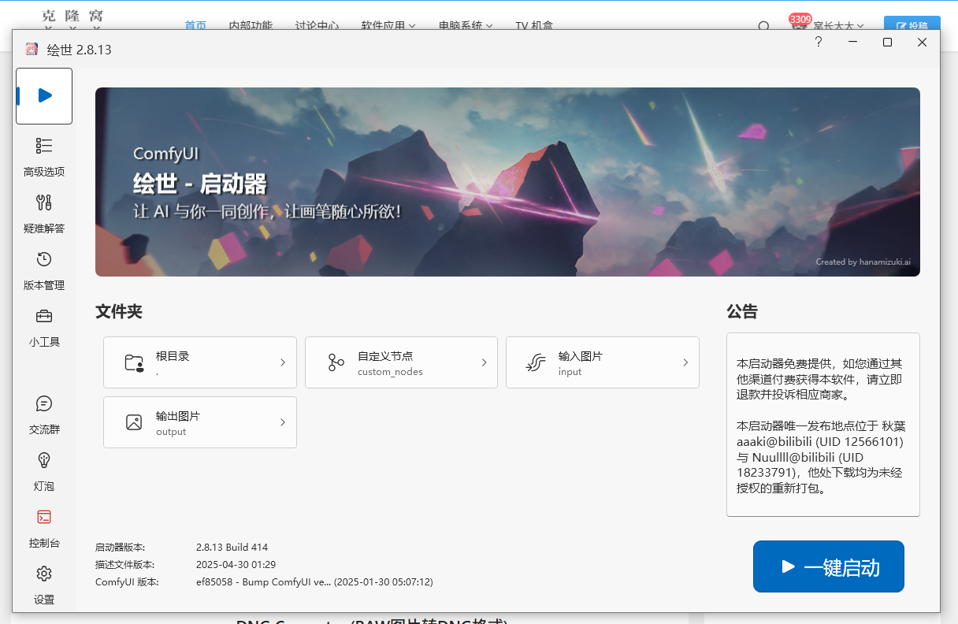Go to 版本管理 version management
Image resolution: width=958 pixels, height=624 pixels.
(x=44, y=270)
